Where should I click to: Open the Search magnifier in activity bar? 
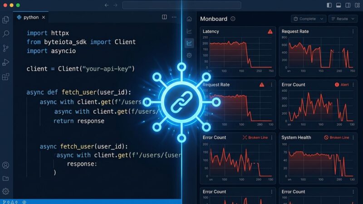click(x=6, y=34)
